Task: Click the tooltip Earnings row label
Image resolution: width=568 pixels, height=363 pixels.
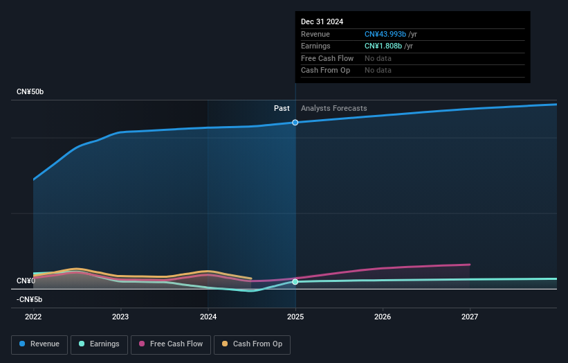Action: point(315,46)
